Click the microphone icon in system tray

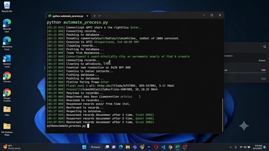236,147
